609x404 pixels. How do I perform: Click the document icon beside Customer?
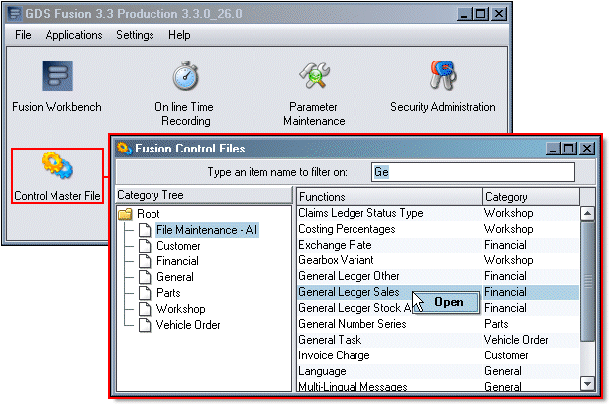pos(145,246)
